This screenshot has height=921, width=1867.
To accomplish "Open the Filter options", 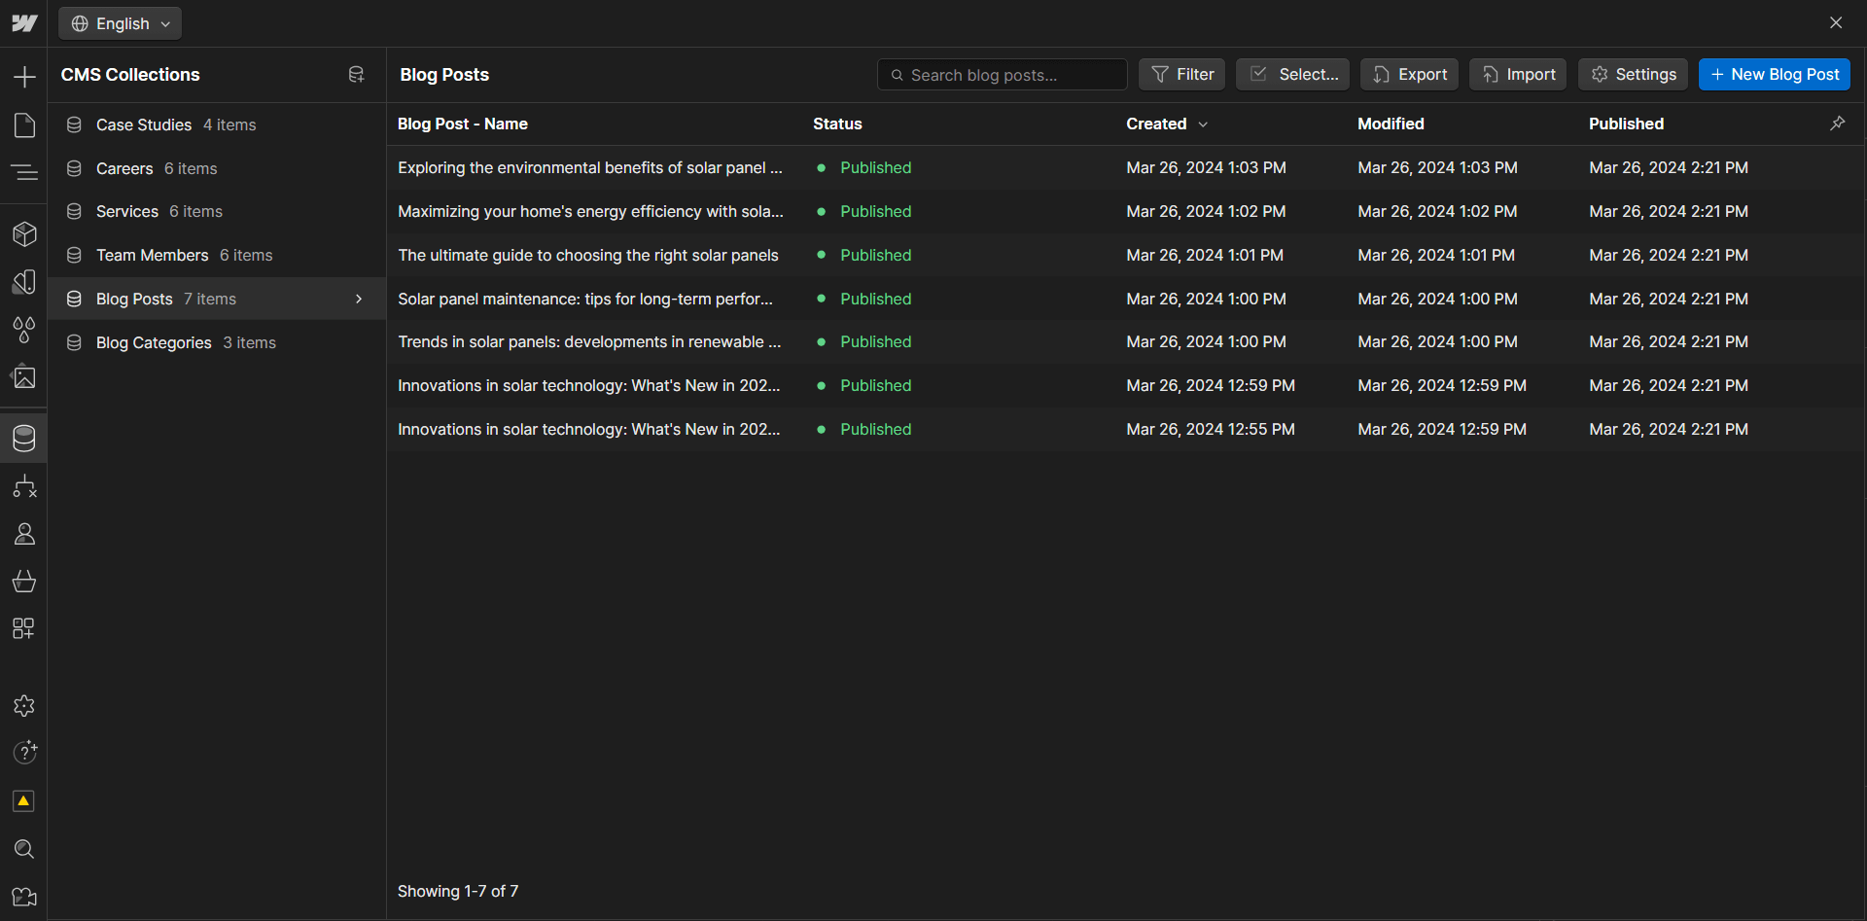I will click(1181, 75).
